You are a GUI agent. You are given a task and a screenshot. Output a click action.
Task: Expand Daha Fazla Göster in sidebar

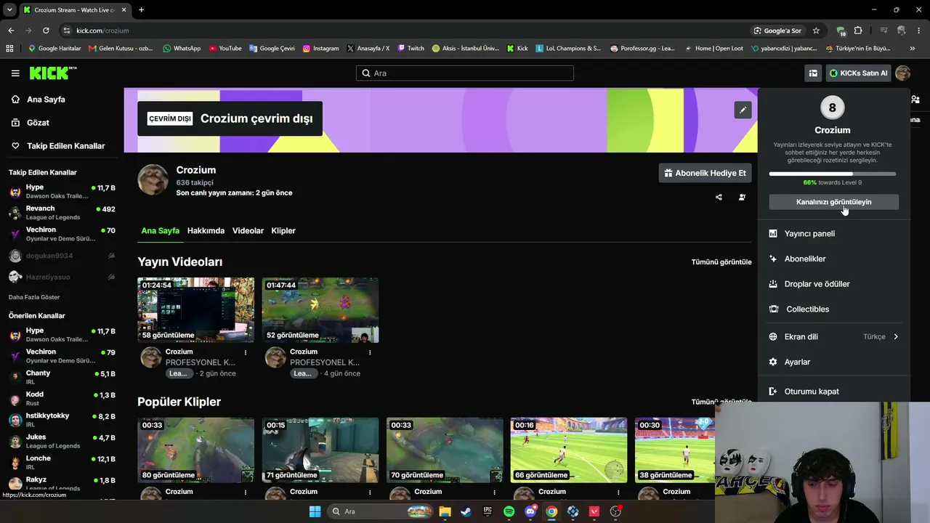point(34,297)
